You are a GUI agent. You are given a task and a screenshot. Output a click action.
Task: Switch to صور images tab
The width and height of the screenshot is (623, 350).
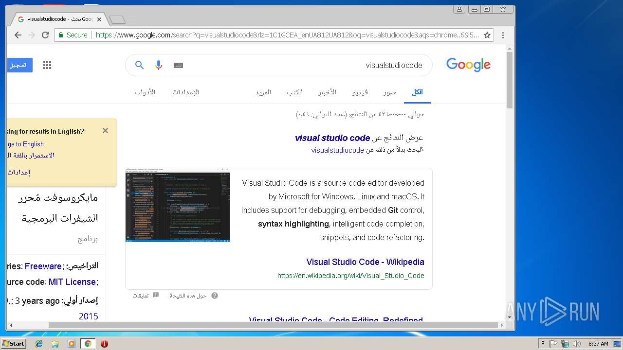tap(389, 92)
